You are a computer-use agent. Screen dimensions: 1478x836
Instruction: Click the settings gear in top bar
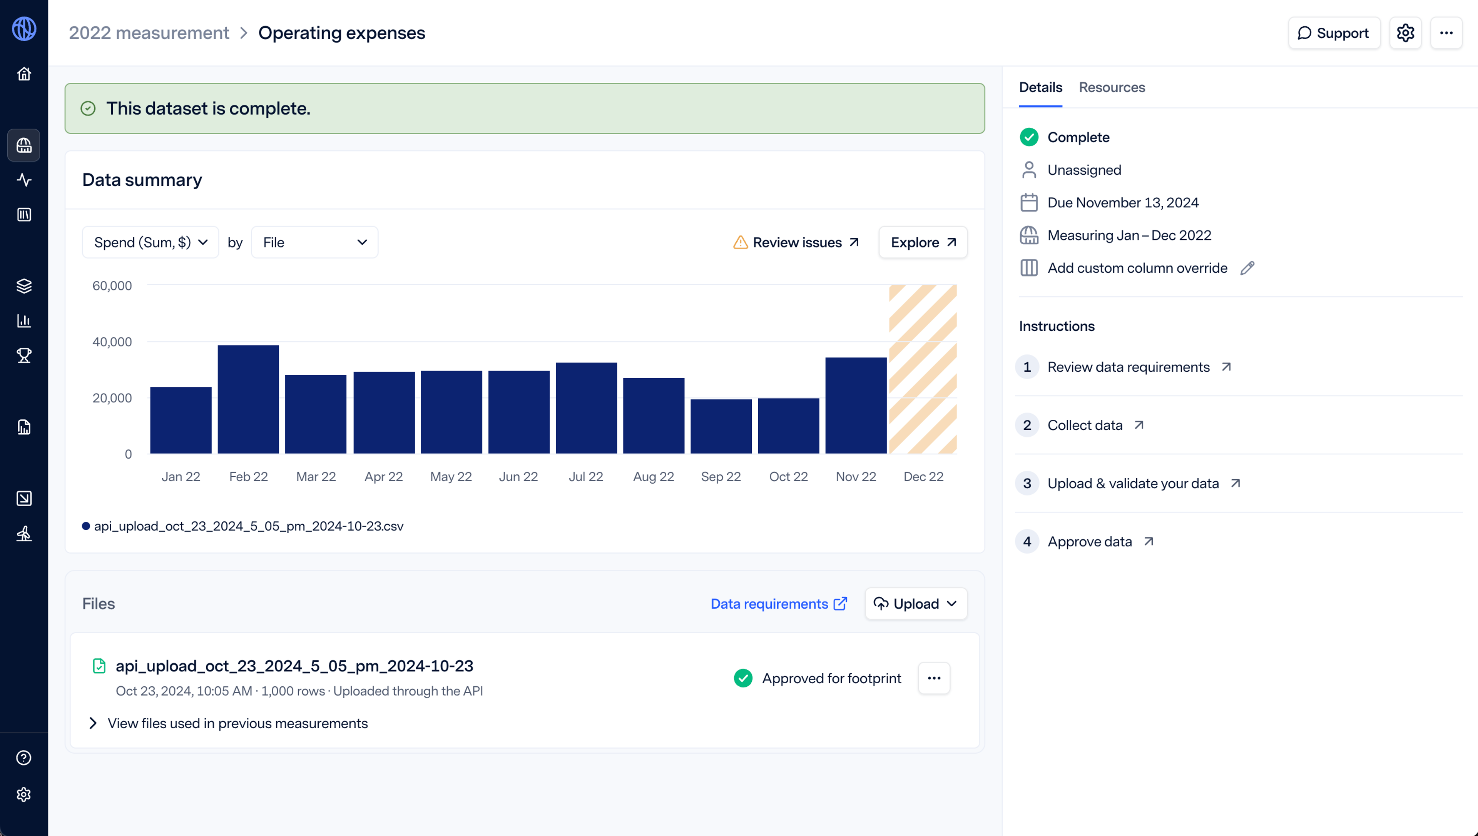tap(1405, 33)
